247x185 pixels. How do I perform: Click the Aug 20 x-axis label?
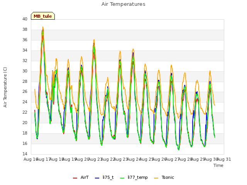(82, 159)
